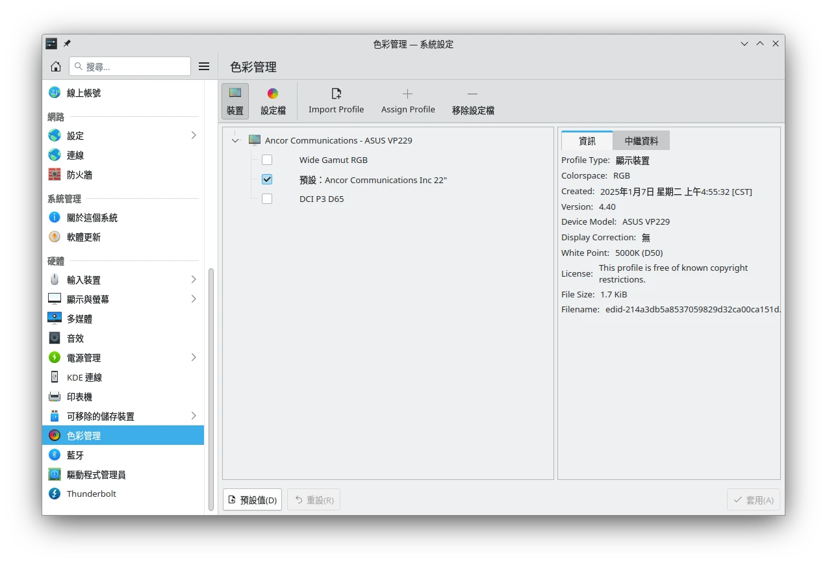Click the 移除設定檔 minus icon
Viewport: 827px width, 565px height.
472,94
